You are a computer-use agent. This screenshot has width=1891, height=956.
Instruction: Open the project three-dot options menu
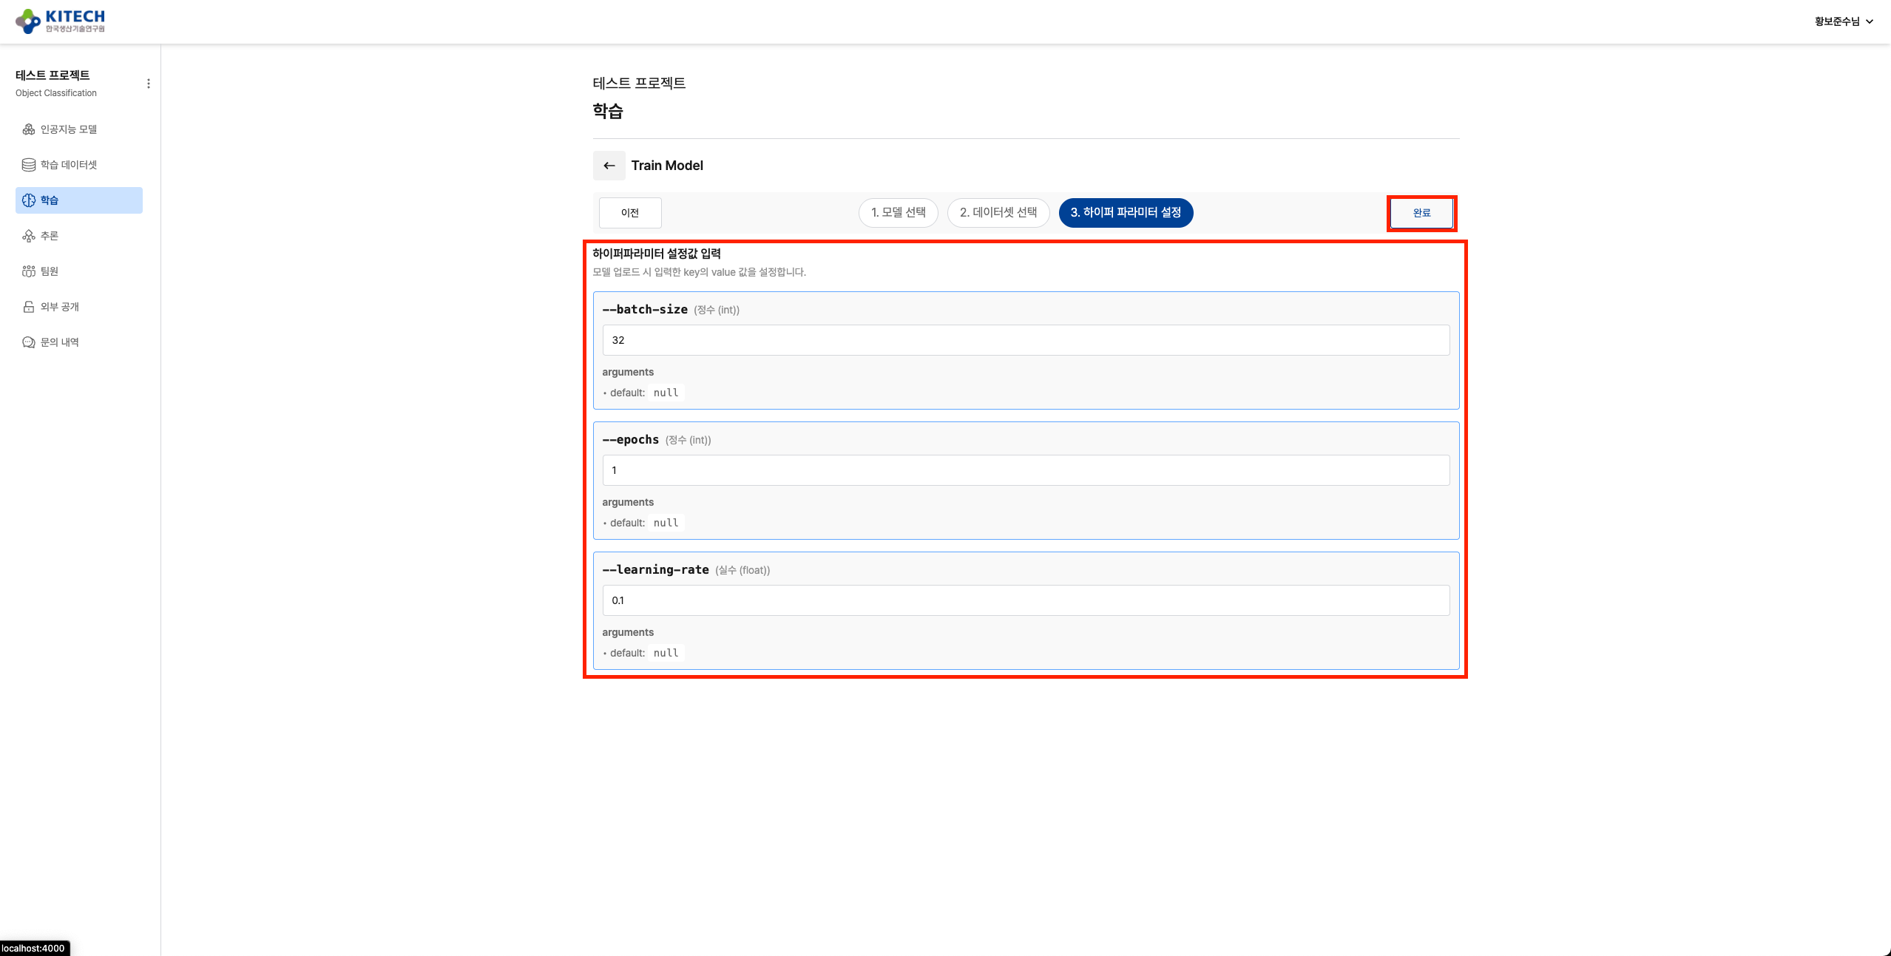[x=149, y=84]
